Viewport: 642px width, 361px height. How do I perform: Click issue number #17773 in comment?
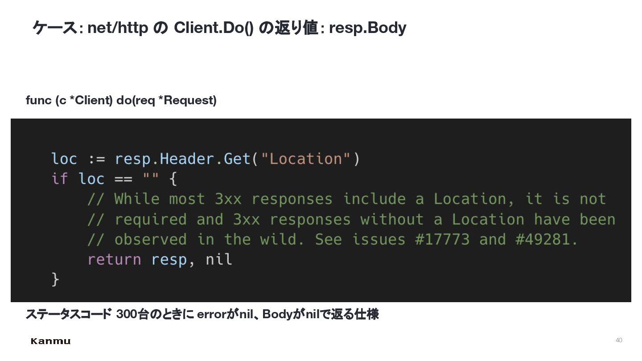point(442,239)
